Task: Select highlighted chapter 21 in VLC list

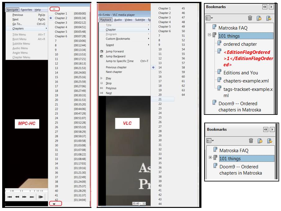Action: 163,99
